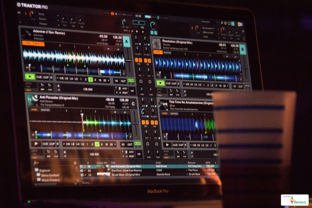Viewport: 312px width, 208px height.
Task: Open the Extended layout selector dropdown
Action: (217, 22)
